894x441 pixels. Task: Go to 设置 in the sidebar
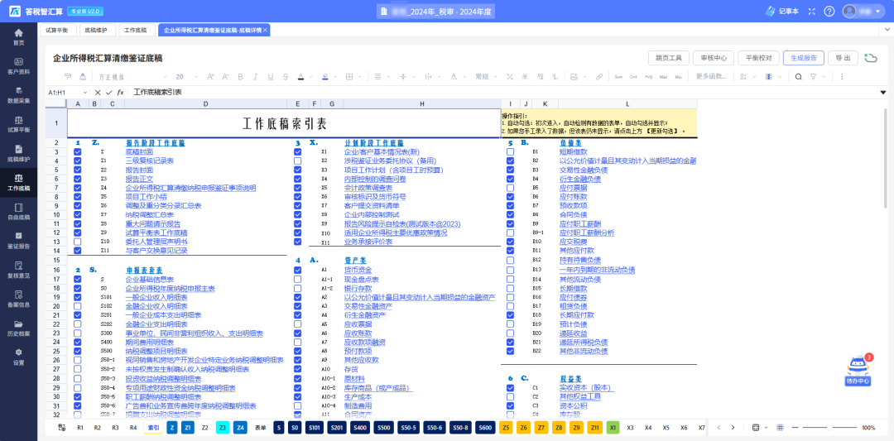[18, 355]
